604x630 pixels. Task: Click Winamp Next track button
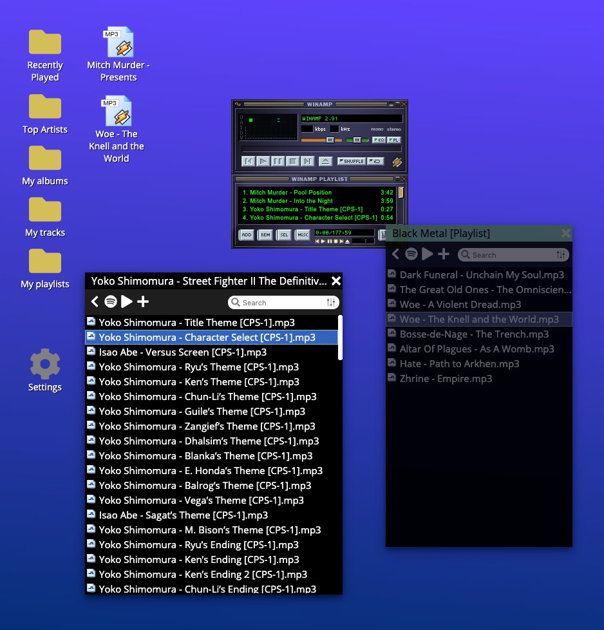(x=308, y=162)
